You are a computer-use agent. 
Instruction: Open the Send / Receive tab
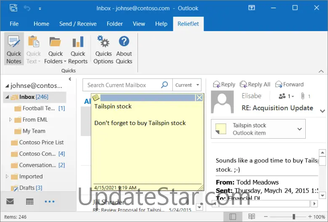(78, 24)
